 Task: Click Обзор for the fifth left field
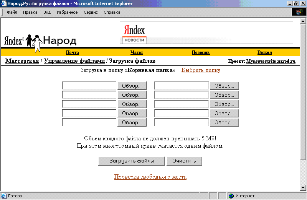coord(132,122)
